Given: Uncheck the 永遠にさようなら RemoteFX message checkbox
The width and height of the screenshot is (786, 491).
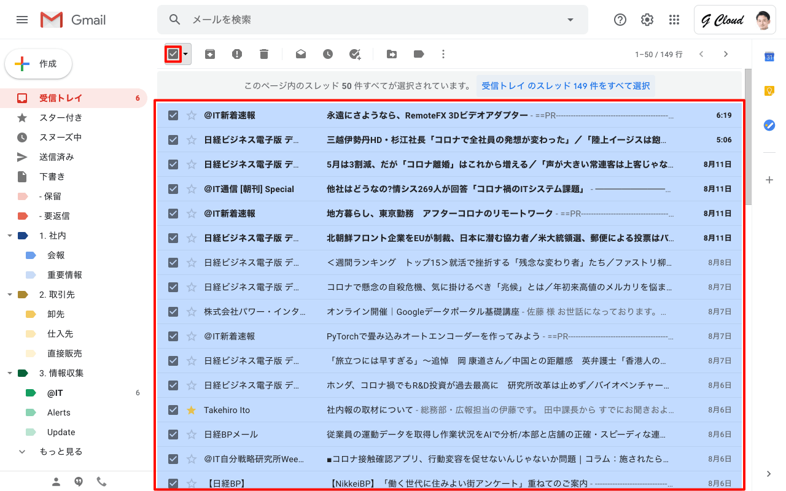Looking at the screenshot, I should (x=173, y=115).
